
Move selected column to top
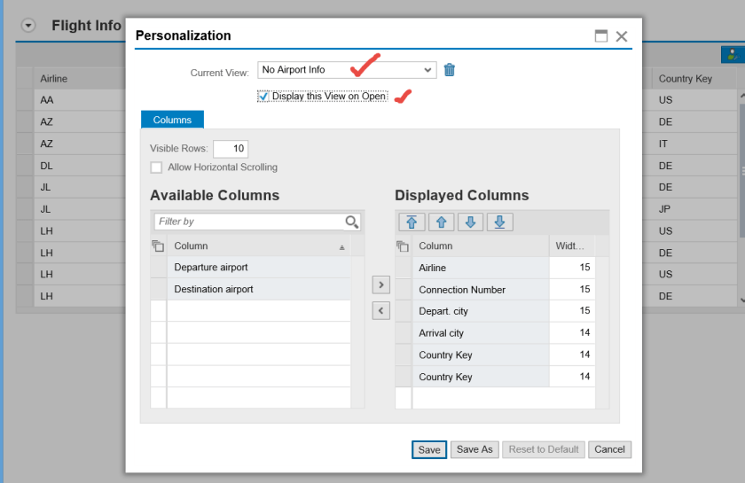click(412, 222)
